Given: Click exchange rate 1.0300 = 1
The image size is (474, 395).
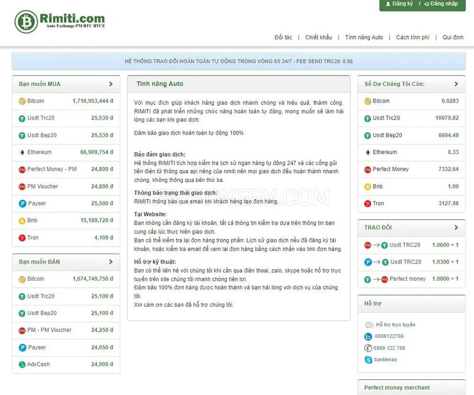Looking at the screenshot, I should pyautogui.click(x=445, y=262).
